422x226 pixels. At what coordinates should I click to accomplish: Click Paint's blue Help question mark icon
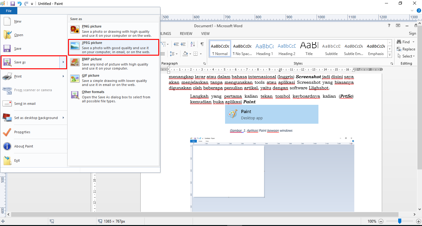[419, 11]
